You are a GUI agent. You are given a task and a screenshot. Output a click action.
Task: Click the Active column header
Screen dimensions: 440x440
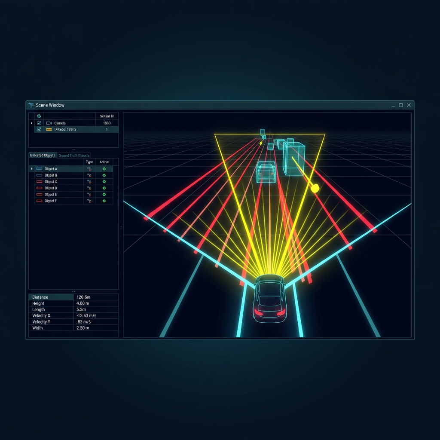(x=104, y=162)
